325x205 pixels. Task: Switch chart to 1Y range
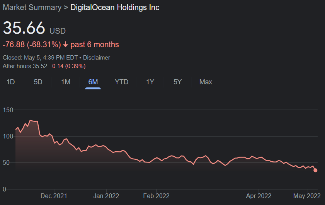click(x=150, y=82)
